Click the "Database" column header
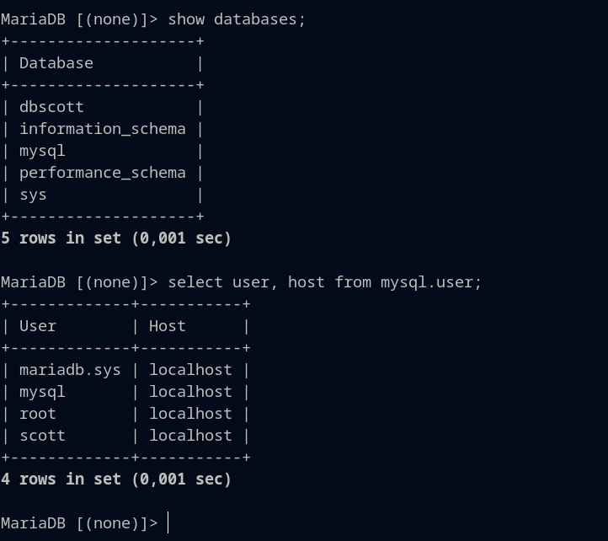Viewport: 608px width, 541px height. pos(56,63)
